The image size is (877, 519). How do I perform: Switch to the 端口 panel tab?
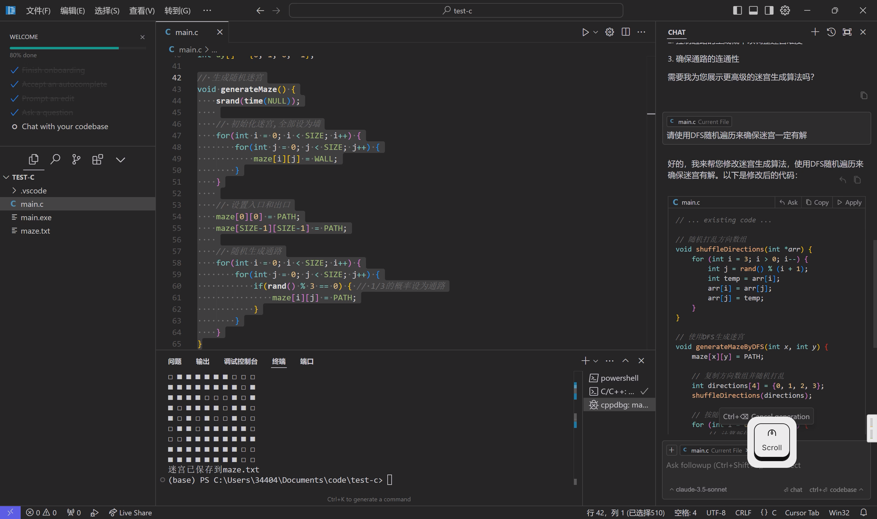pos(307,361)
